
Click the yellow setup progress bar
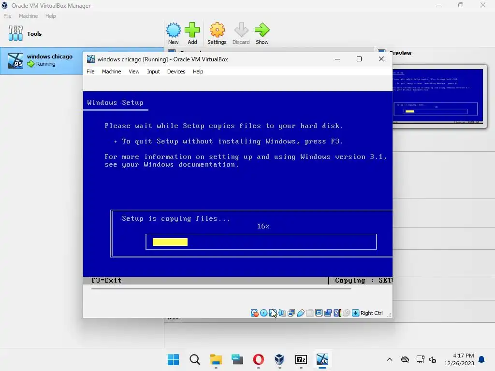pos(170,242)
